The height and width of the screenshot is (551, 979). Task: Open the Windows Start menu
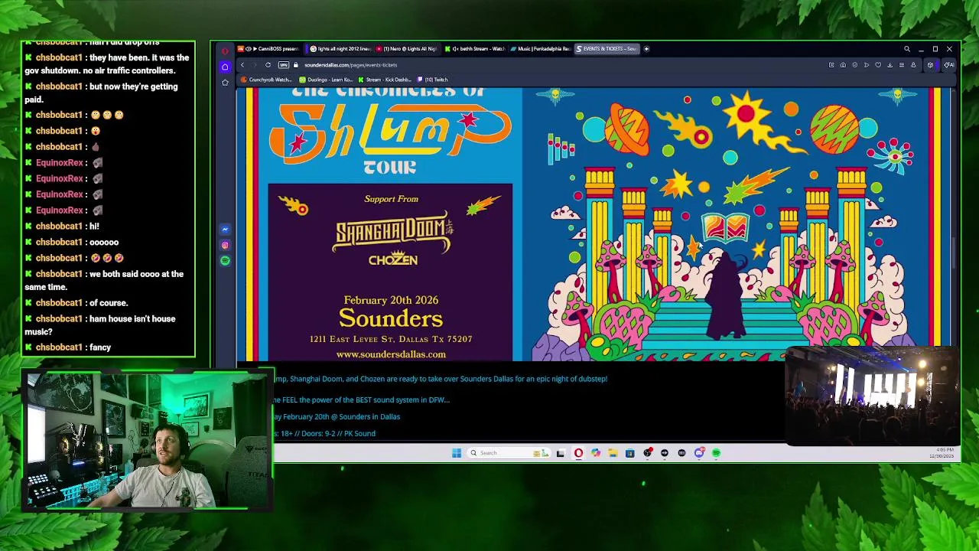tap(457, 453)
